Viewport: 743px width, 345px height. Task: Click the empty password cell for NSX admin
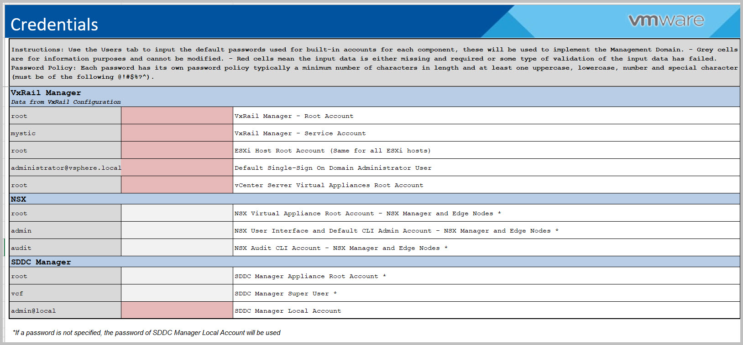tap(177, 230)
